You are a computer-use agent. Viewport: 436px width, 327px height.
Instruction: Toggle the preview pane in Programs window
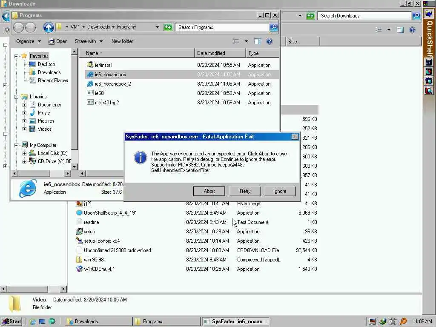(258, 41)
